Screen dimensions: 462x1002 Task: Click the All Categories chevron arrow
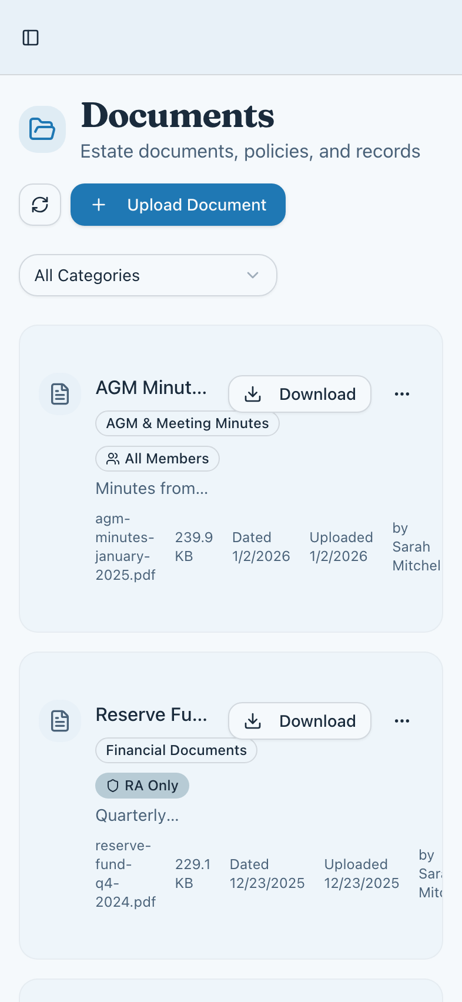pos(253,275)
